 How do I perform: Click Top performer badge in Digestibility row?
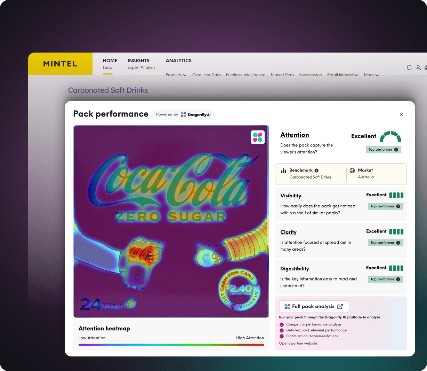[x=386, y=279]
